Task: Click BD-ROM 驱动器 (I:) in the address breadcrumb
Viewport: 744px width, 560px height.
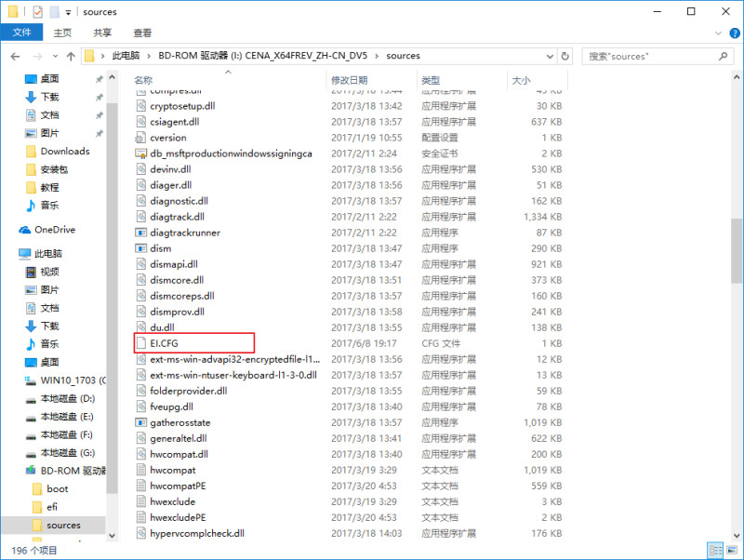Action: (262, 56)
